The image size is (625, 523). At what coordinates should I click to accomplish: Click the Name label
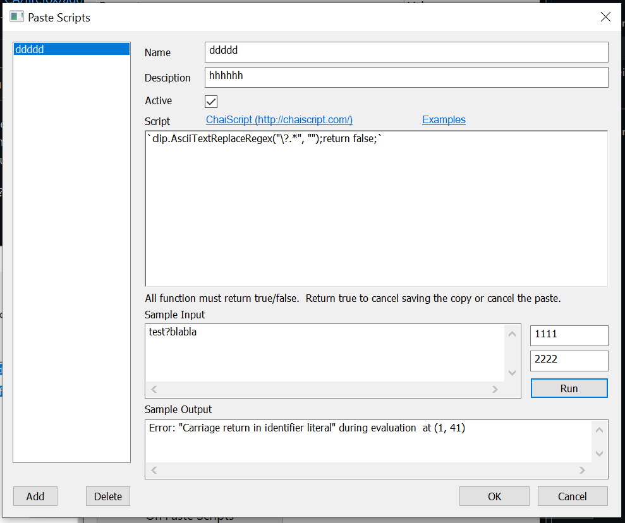(157, 52)
